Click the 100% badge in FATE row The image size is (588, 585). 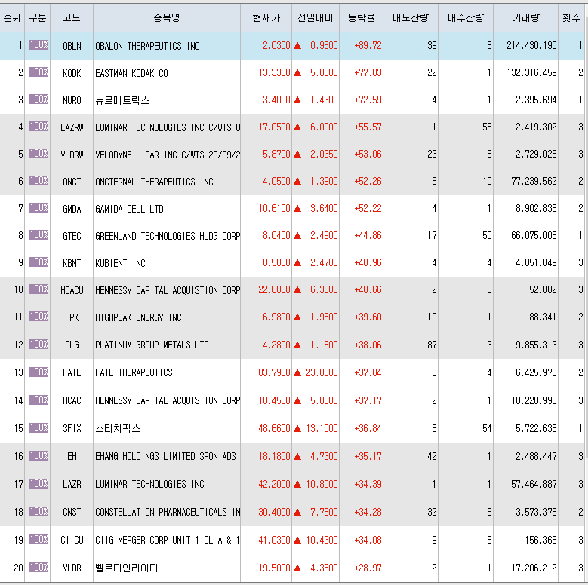[x=38, y=372]
